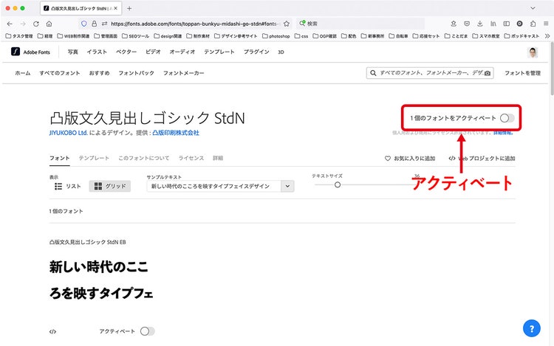Select the テンプレート tab under font title

[x=94, y=158]
